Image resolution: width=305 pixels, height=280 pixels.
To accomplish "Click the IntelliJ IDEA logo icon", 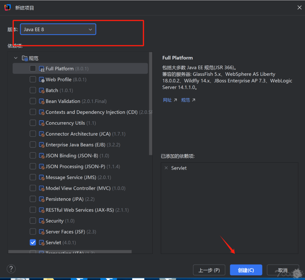I will 7,8.
